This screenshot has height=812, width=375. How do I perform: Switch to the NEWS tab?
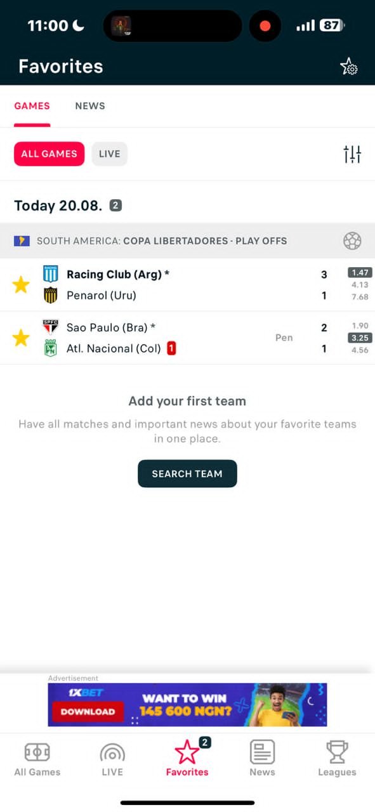tap(90, 106)
